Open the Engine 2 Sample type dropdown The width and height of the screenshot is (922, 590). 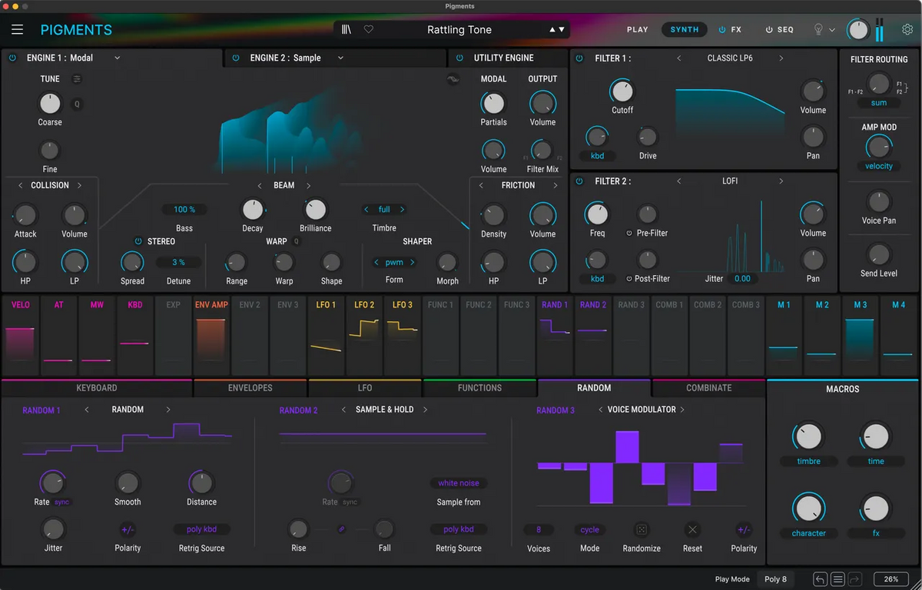pyautogui.click(x=340, y=58)
